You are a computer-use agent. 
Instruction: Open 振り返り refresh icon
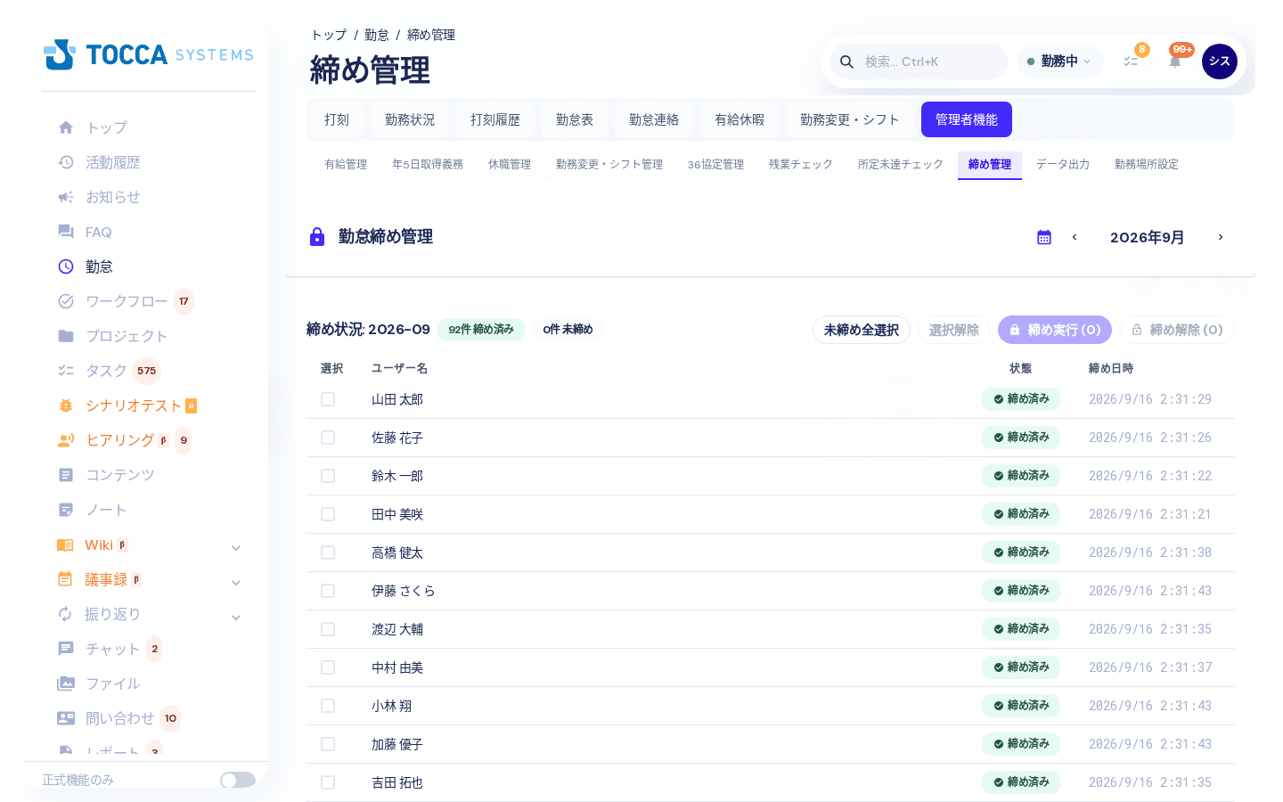65,614
